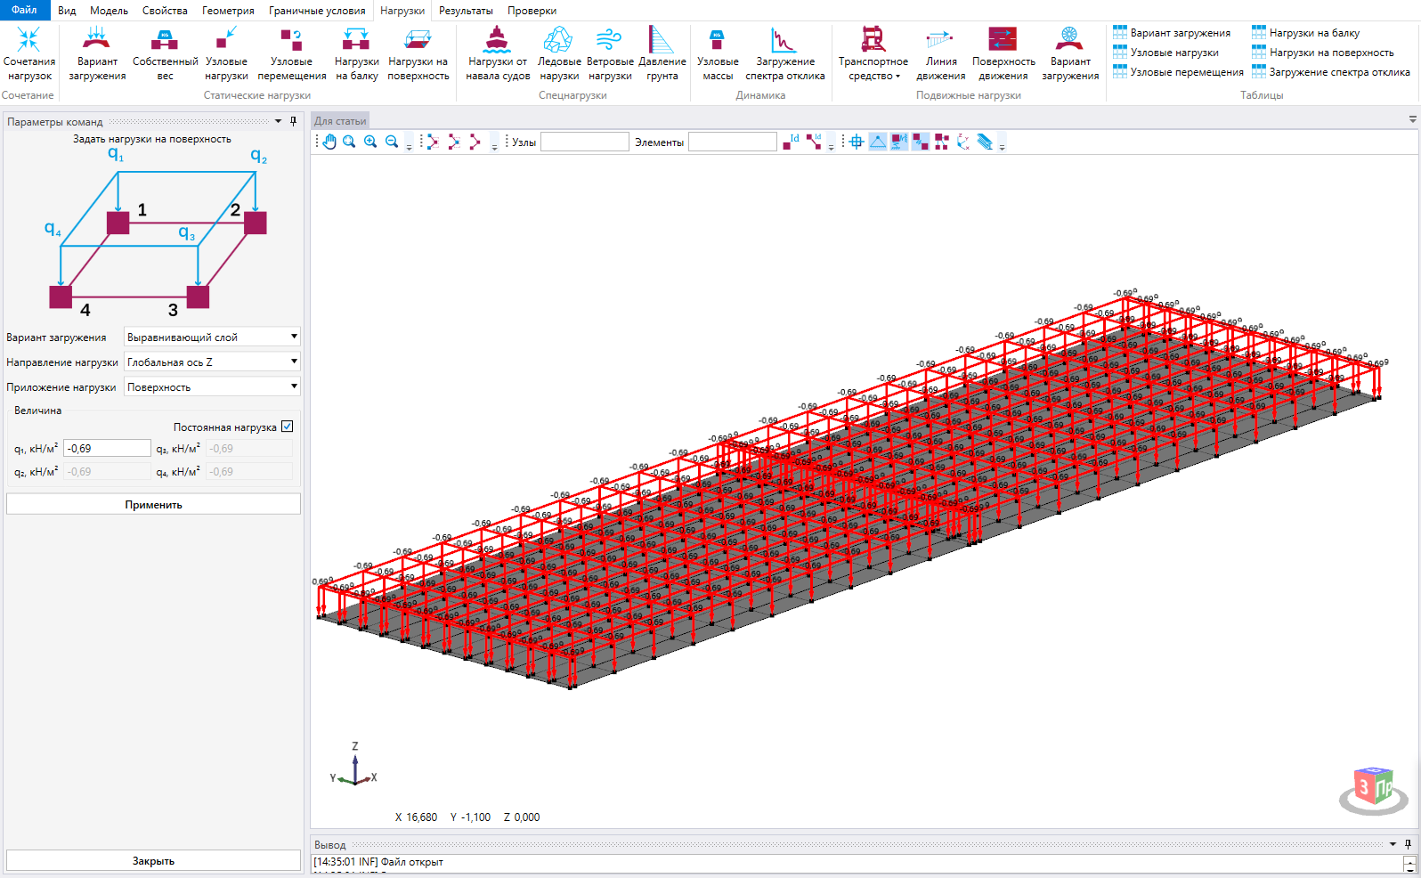Click the crosshair snap icon in viewport toolbar
The height and width of the screenshot is (878, 1421).
857,142
